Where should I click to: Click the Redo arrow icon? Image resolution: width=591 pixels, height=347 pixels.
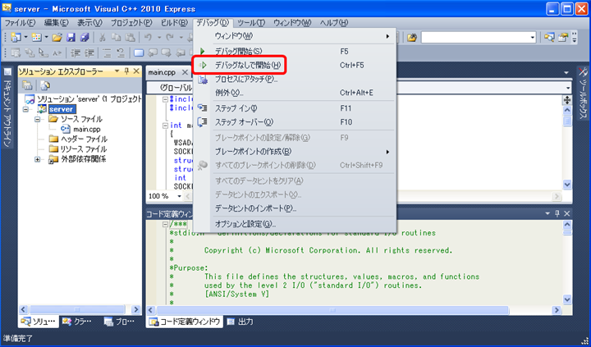tap(170, 37)
